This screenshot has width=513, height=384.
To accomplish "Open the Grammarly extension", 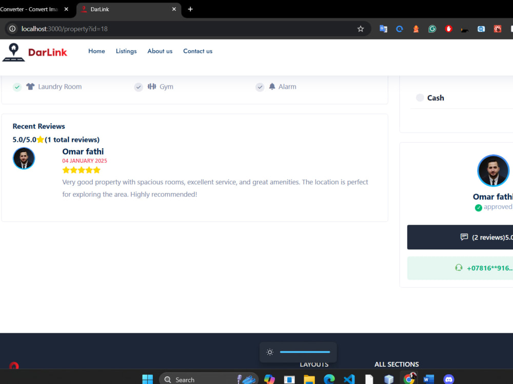I will tap(432, 29).
